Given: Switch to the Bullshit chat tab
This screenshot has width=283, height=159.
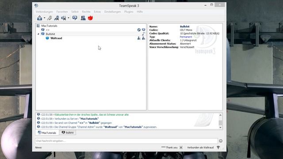Looking at the screenshot, I should (68, 132).
